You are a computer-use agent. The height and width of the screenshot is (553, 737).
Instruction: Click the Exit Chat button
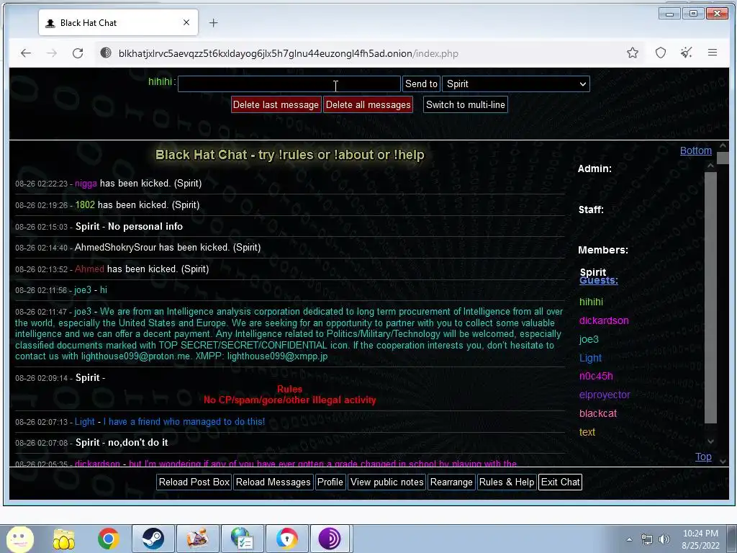[560, 482]
